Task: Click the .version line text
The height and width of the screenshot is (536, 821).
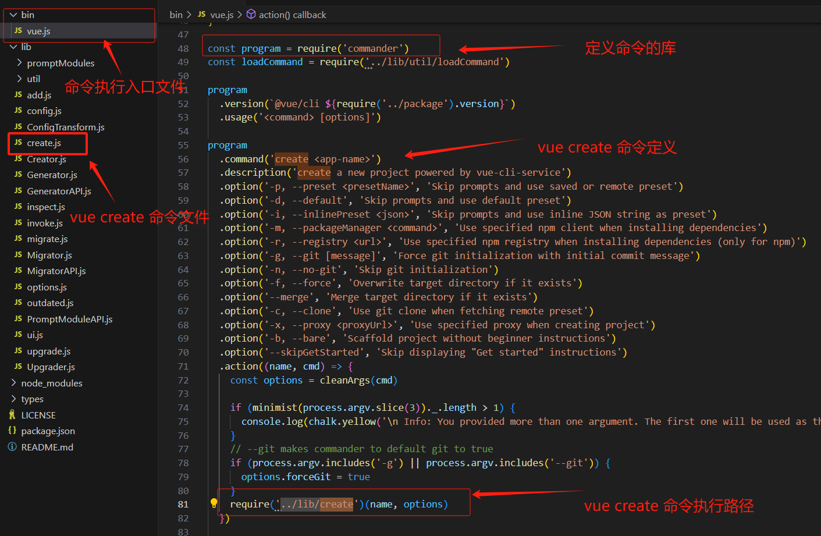Action: [x=367, y=104]
